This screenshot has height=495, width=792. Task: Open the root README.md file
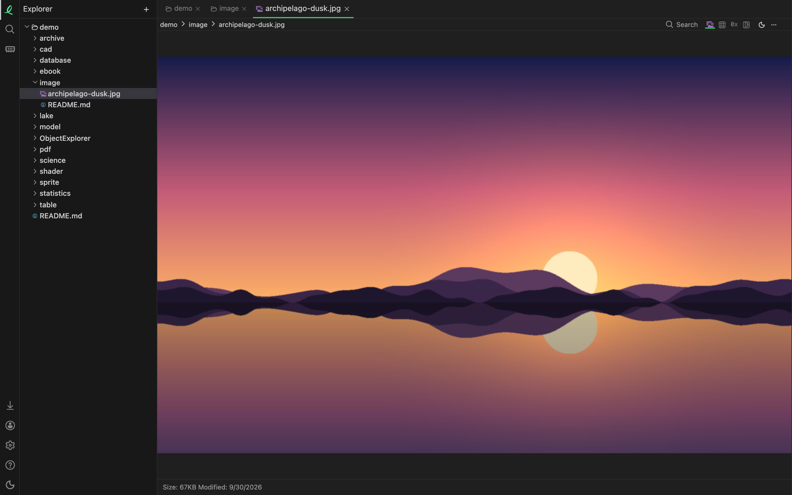coord(88,216)
